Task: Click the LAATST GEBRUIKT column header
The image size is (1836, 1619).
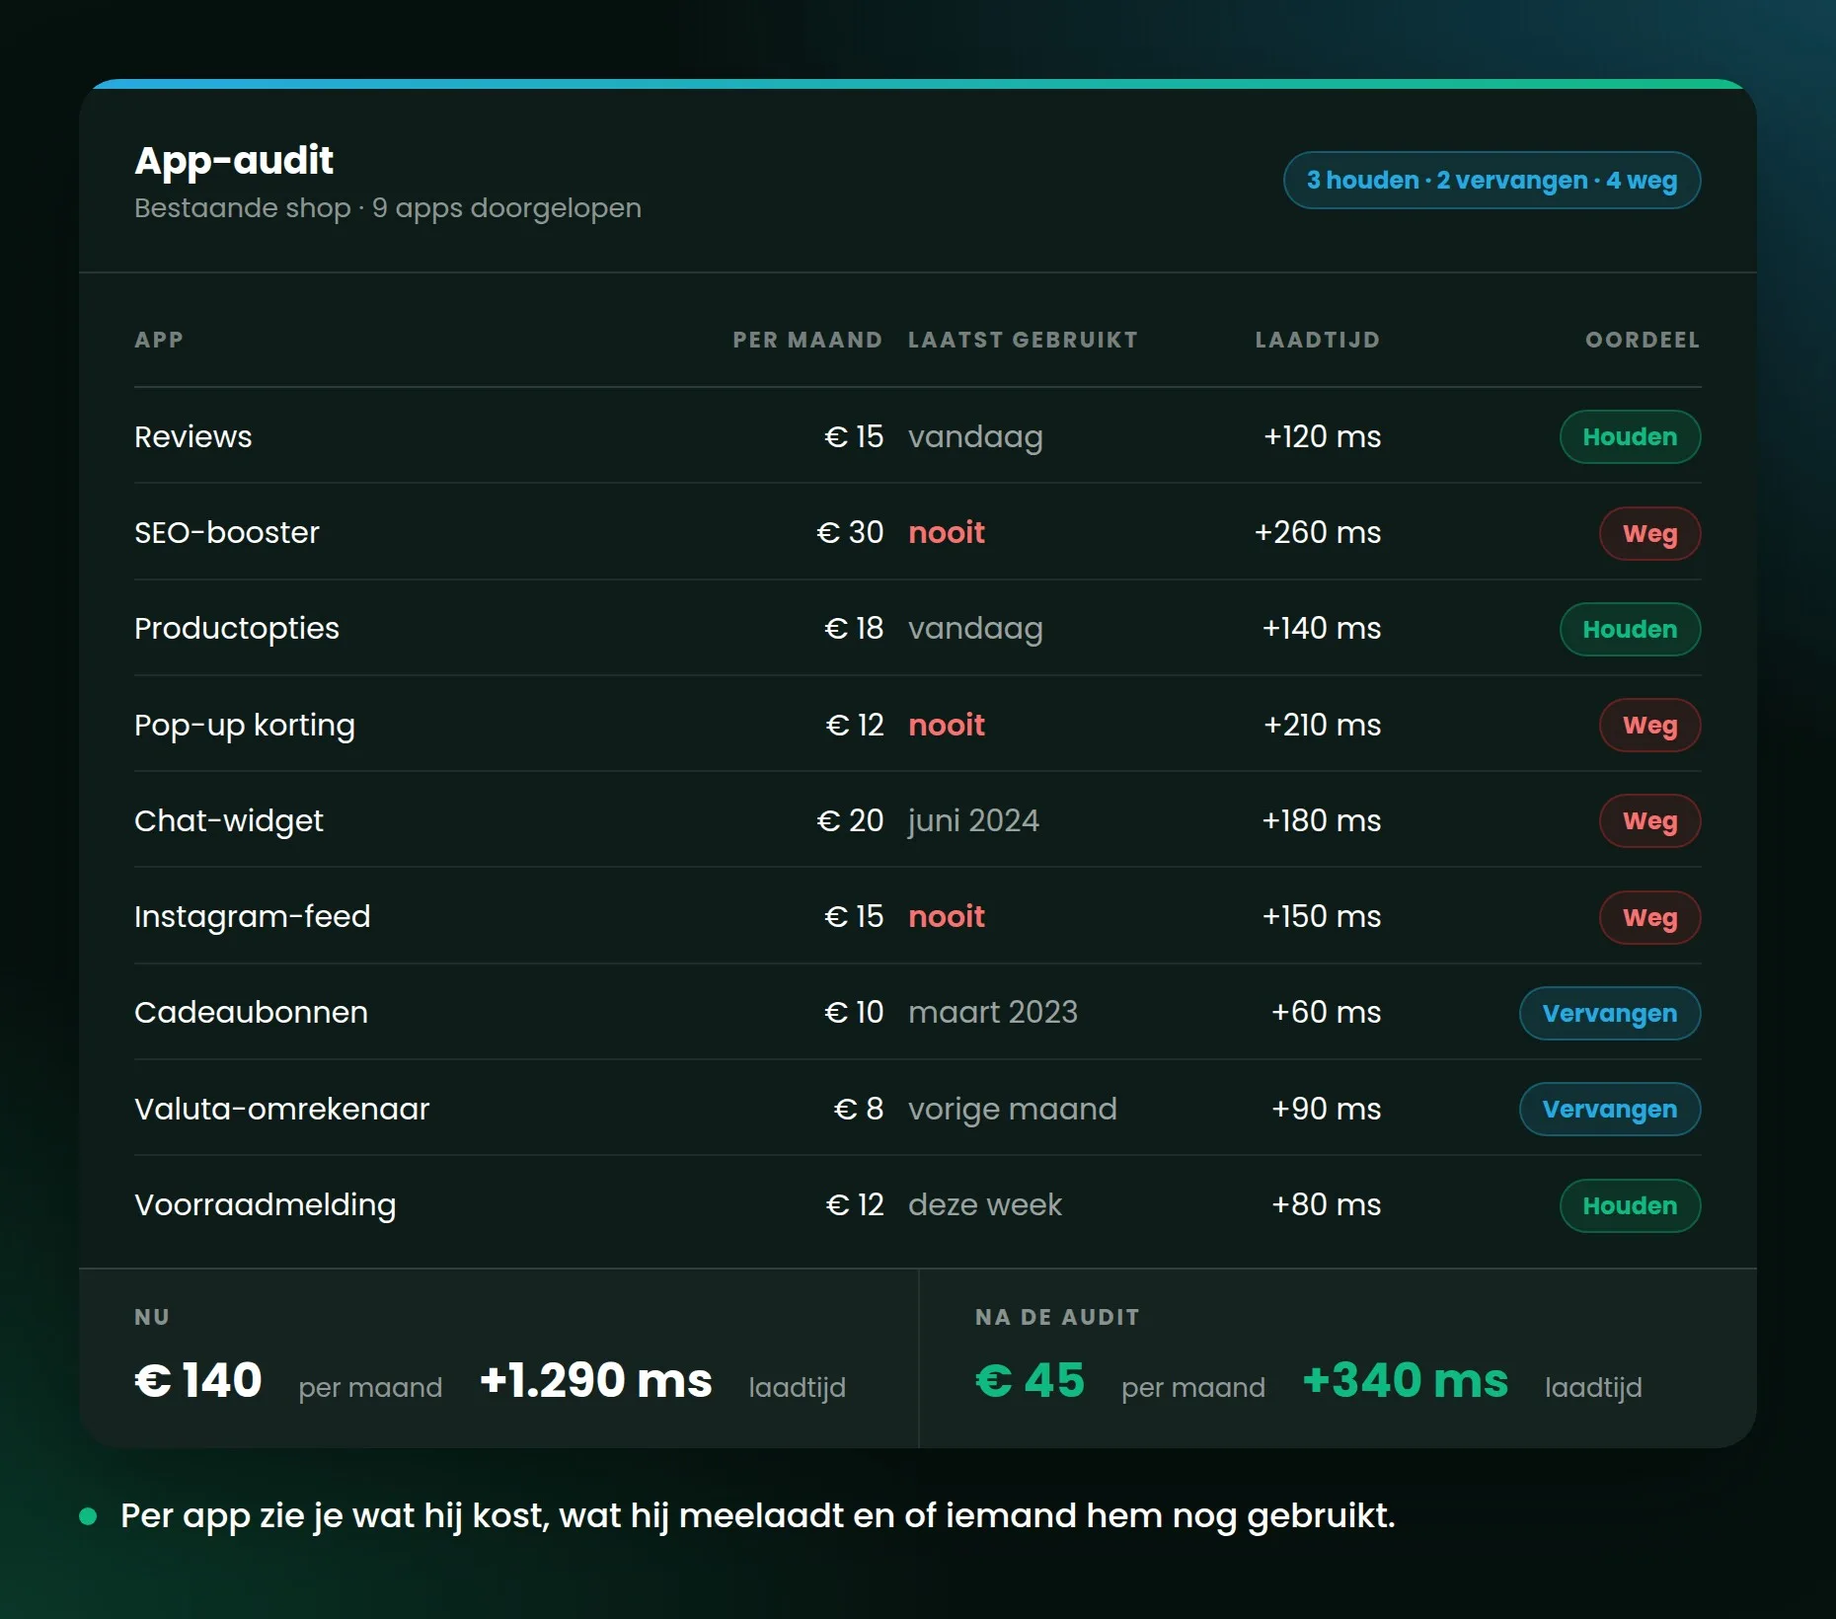Action: (x=1023, y=340)
